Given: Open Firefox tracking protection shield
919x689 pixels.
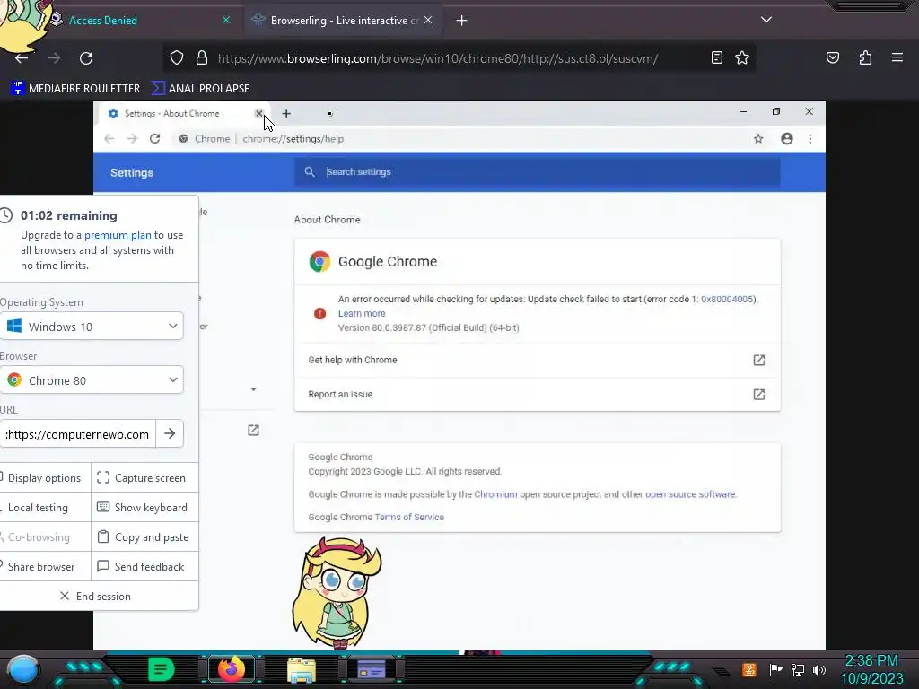Looking at the screenshot, I should [177, 57].
